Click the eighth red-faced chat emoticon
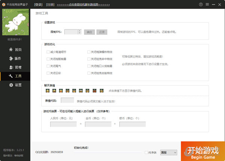This screenshot has height=161, width=225. [94, 91]
